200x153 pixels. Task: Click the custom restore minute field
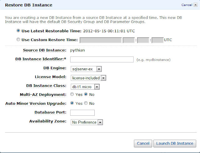(143, 40)
